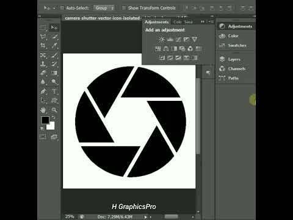293x220 pixels.
Task: Add a Threshold adjustment
Action: click(x=178, y=58)
